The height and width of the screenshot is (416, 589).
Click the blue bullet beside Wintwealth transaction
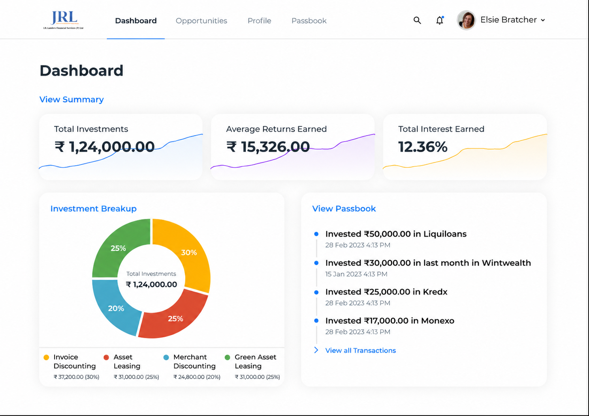tap(316, 263)
